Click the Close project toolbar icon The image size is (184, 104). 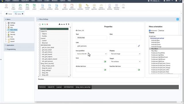[27, 7]
